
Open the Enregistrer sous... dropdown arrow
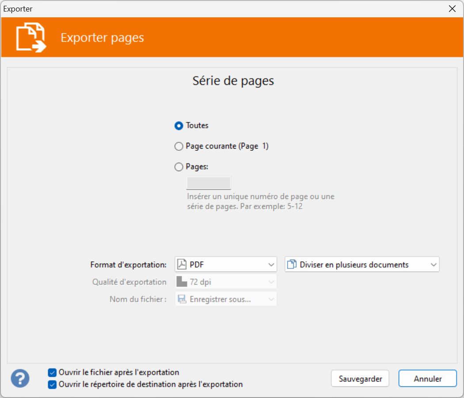tap(271, 299)
